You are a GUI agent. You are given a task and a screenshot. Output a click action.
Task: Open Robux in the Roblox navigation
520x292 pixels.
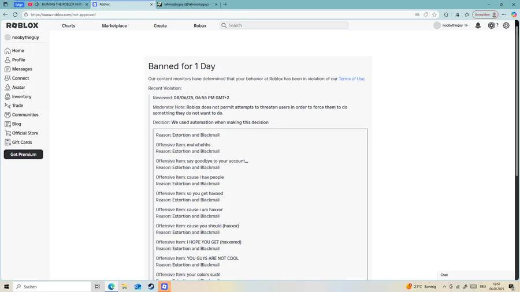tap(200, 25)
